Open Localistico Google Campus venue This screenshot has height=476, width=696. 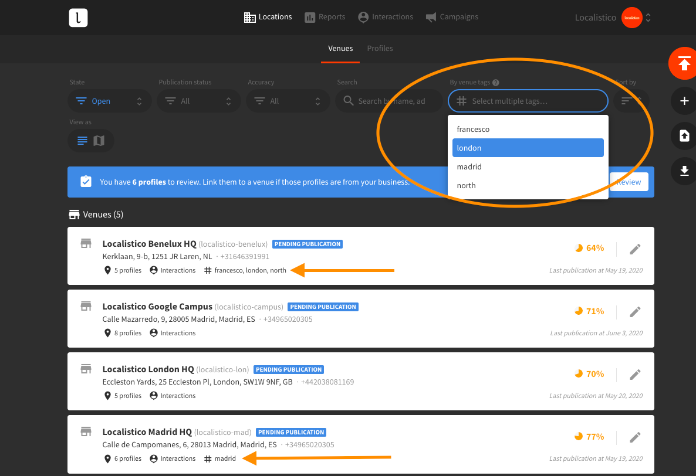[x=157, y=307]
